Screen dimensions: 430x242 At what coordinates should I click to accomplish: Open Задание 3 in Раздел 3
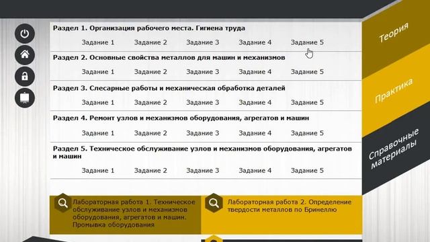[203, 103]
